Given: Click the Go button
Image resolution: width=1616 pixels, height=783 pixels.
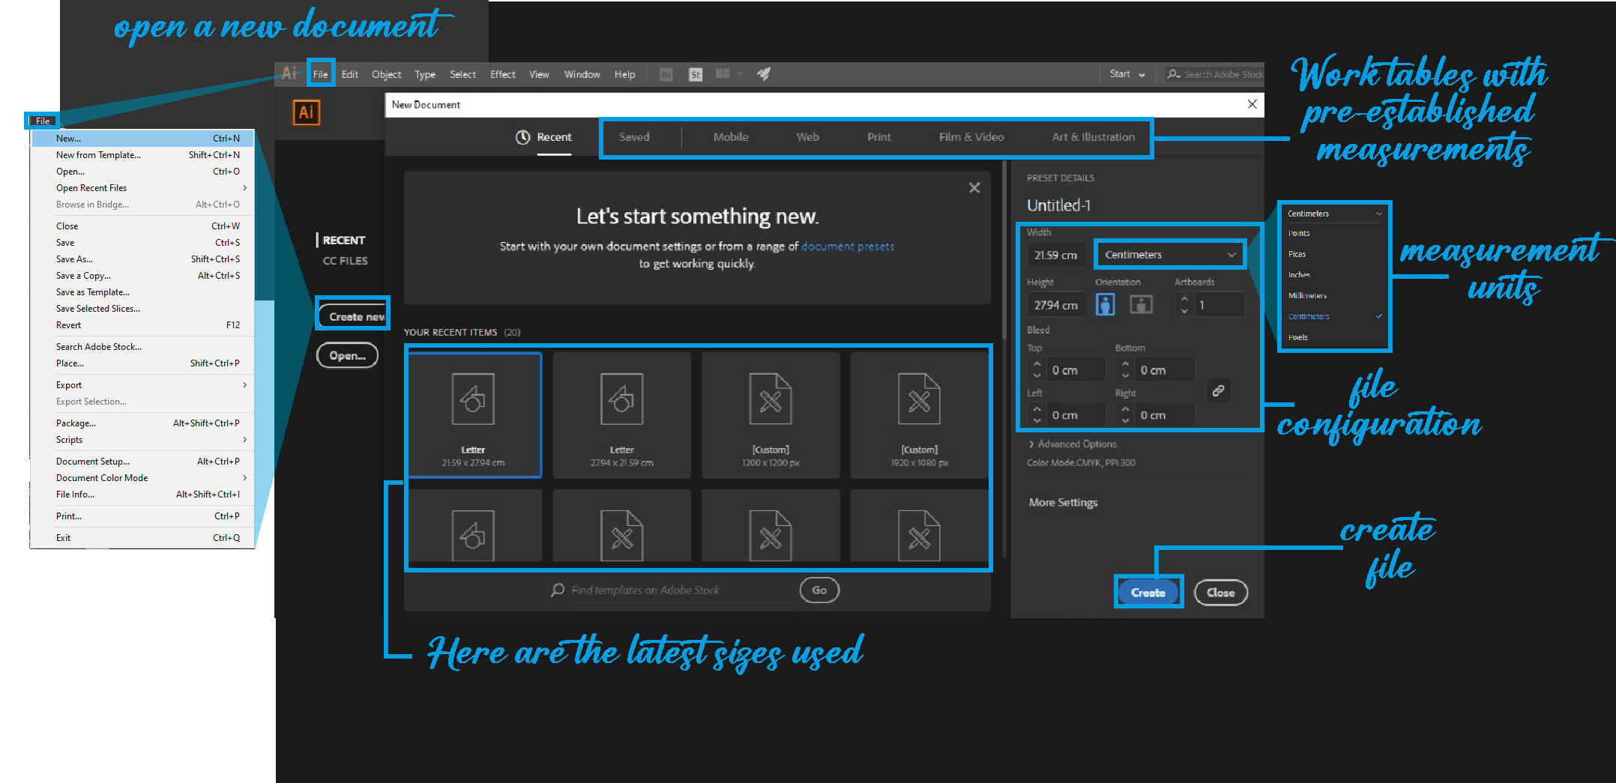Looking at the screenshot, I should pos(819,590).
